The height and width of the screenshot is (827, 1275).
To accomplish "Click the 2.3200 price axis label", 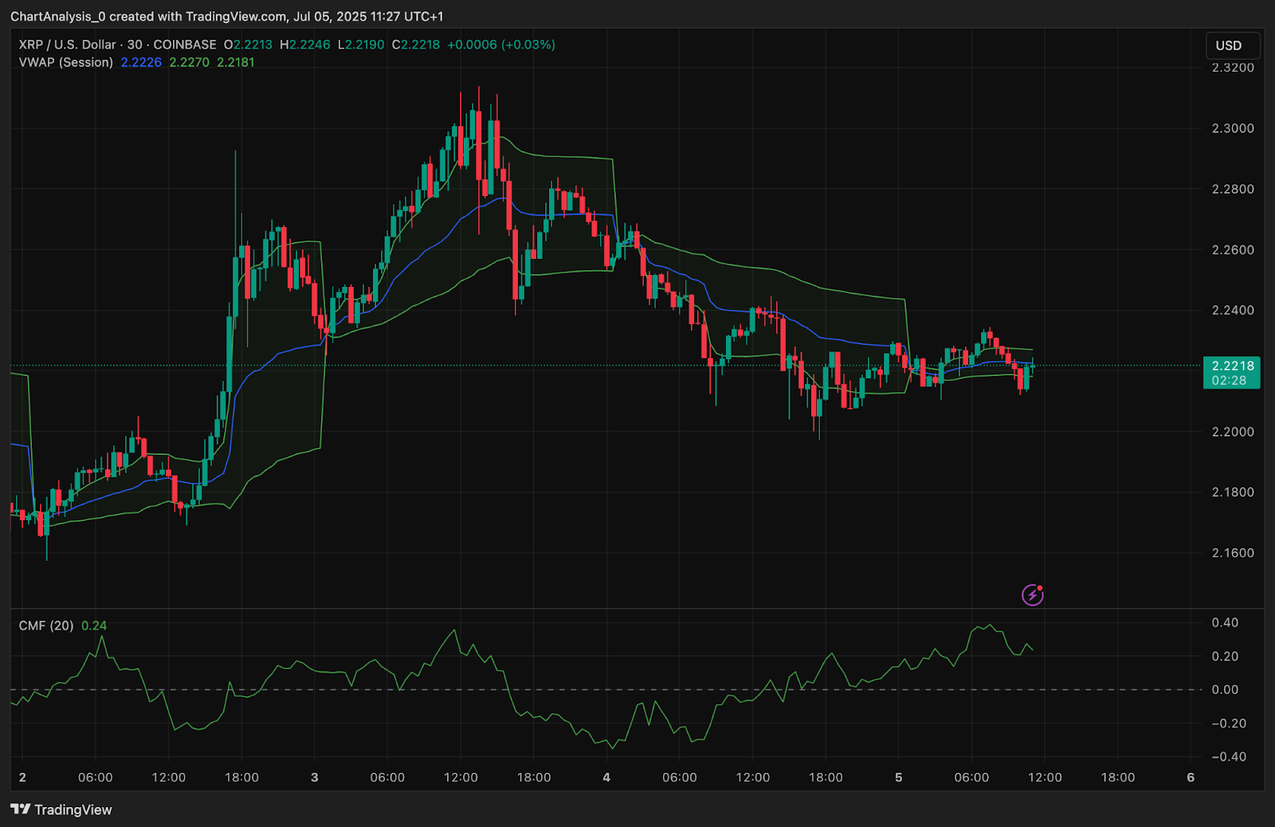I will tap(1233, 68).
